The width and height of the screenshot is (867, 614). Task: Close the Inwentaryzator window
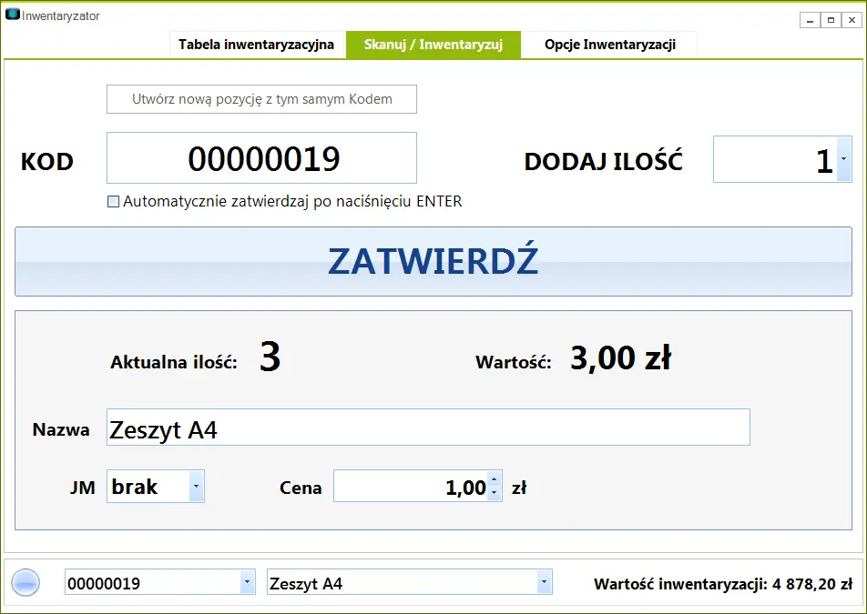tap(852, 20)
